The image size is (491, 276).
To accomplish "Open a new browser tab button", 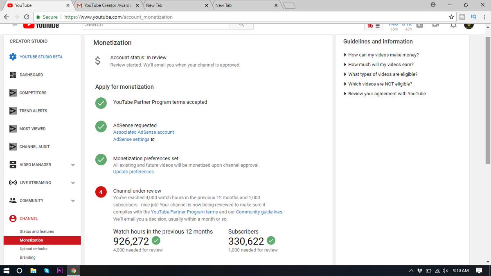I will (x=289, y=5).
